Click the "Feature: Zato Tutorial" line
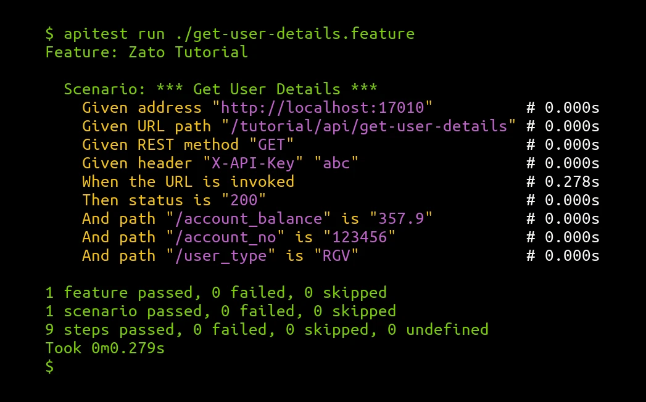 pos(146,52)
